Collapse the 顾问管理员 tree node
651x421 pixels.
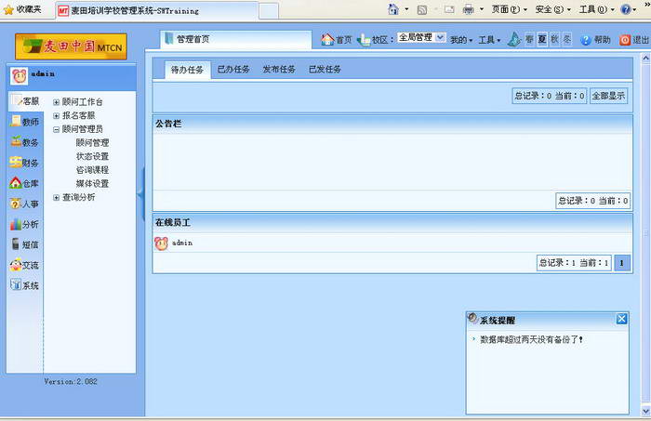point(57,130)
